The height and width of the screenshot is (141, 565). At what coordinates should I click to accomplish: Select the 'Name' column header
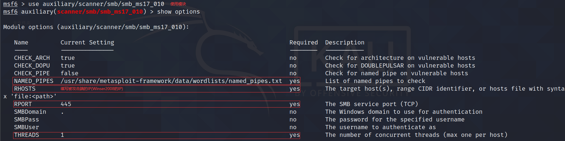pyautogui.click(x=21, y=43)
